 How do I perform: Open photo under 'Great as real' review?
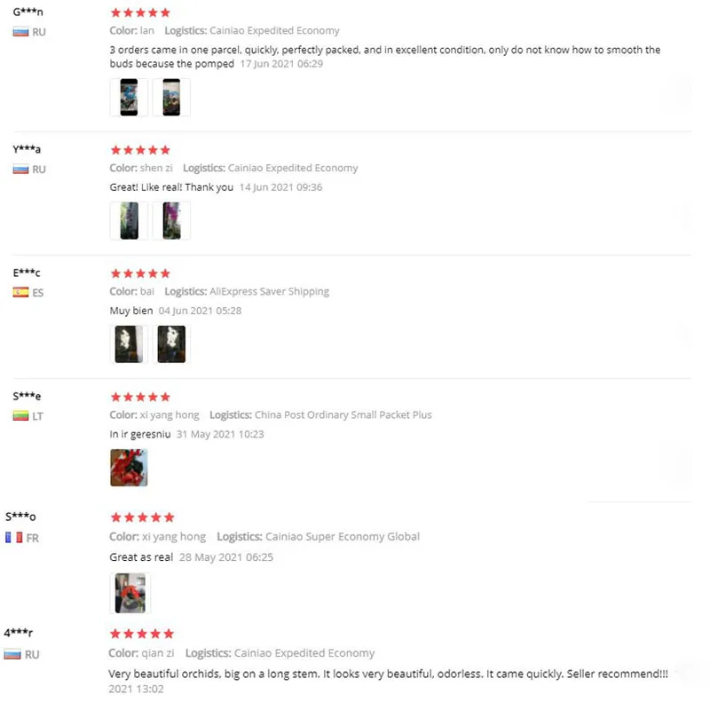click(x=130, y=593)
